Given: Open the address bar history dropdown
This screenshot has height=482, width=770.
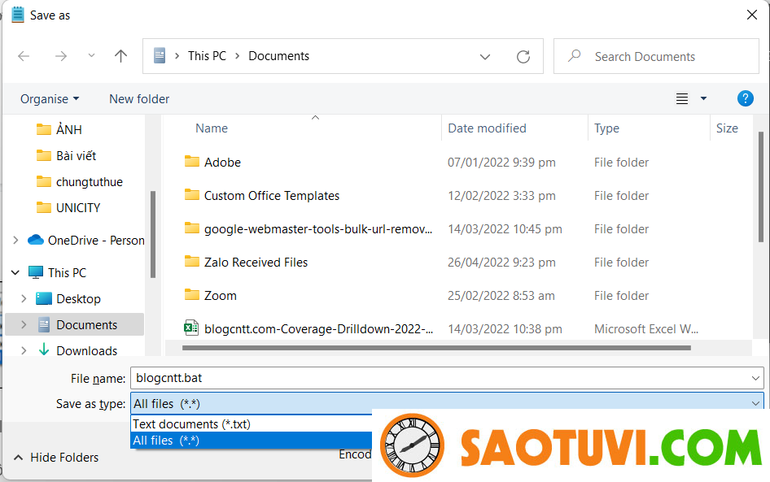Looking at the screenshot, I should pos(484,57).
